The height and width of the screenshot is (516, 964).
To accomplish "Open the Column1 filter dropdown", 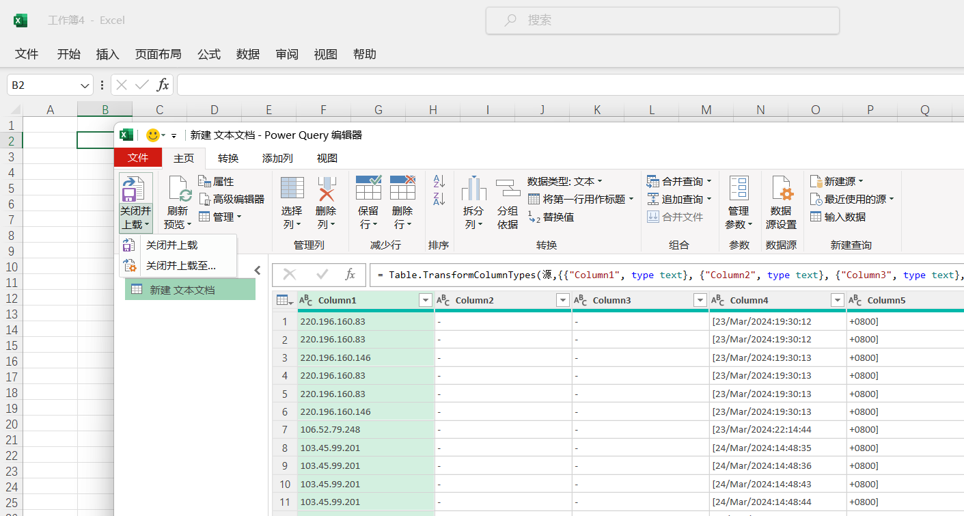I will tap(425, 301).
